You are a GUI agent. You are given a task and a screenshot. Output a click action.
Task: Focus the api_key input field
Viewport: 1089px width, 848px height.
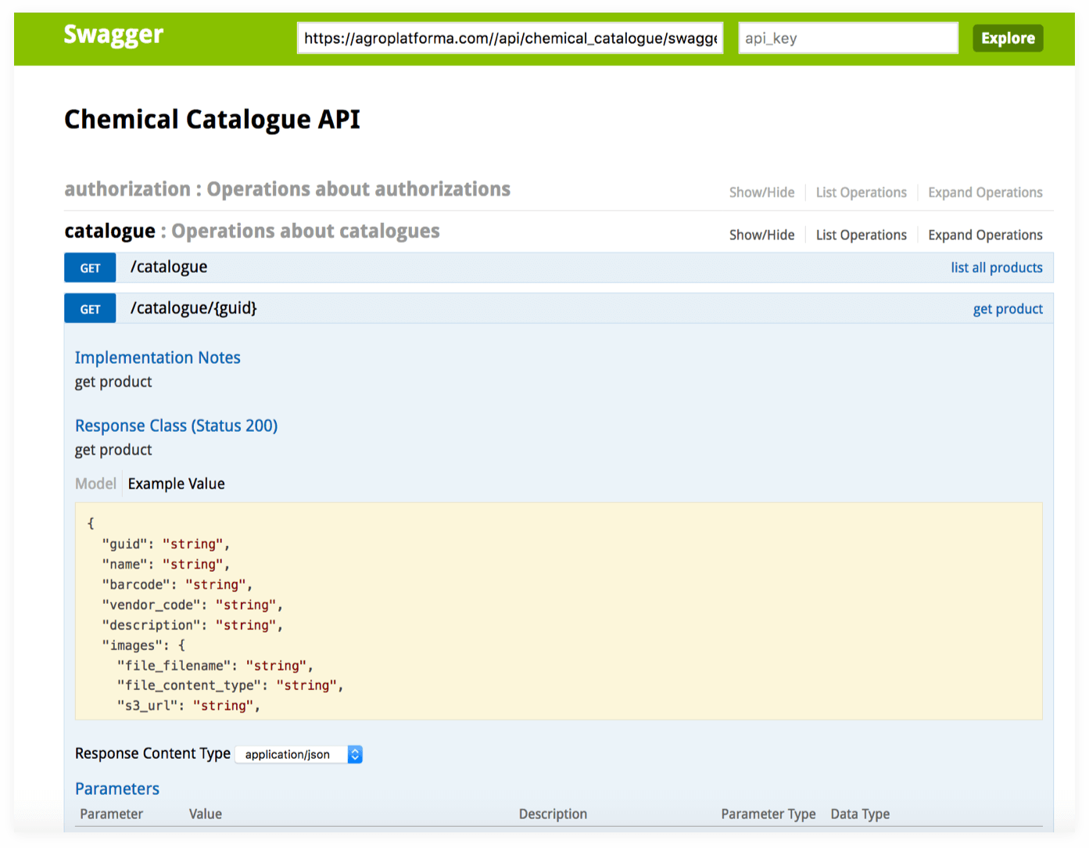pos(848,38)
